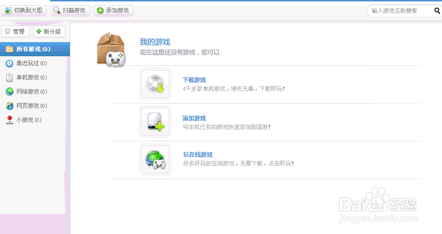Select 网络游戏 (0) category
The height and width of the screenshot is (234, 442).
(35, 91)
